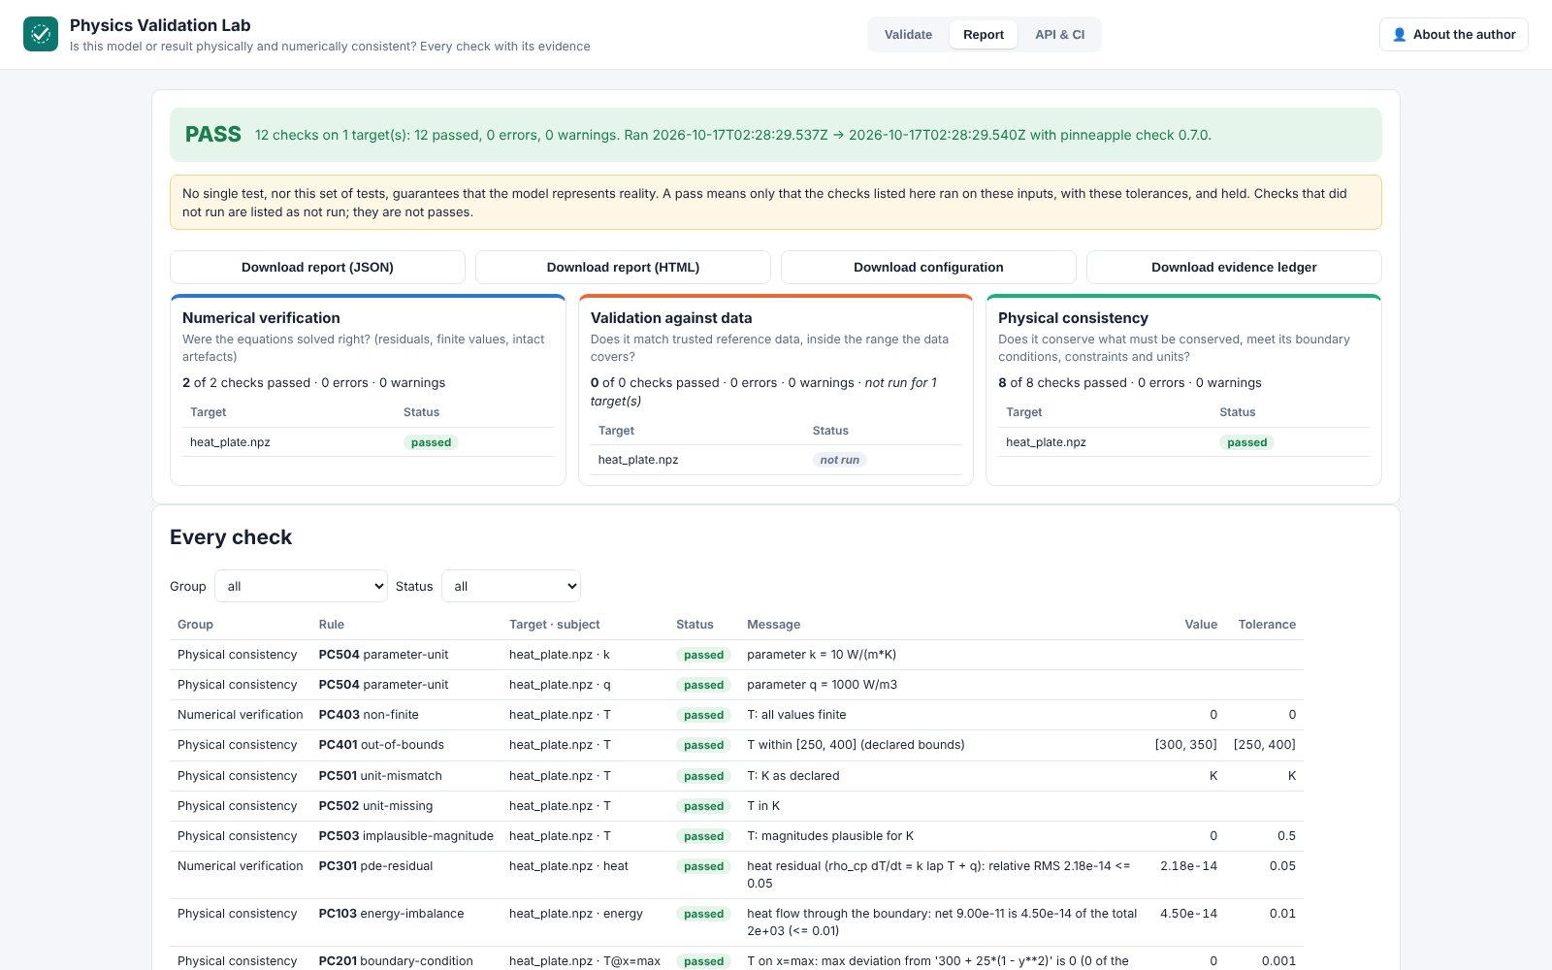Open About the author
This screenshot has height=970, width=1552.
pyautogui.click(x=1453, y=35)
